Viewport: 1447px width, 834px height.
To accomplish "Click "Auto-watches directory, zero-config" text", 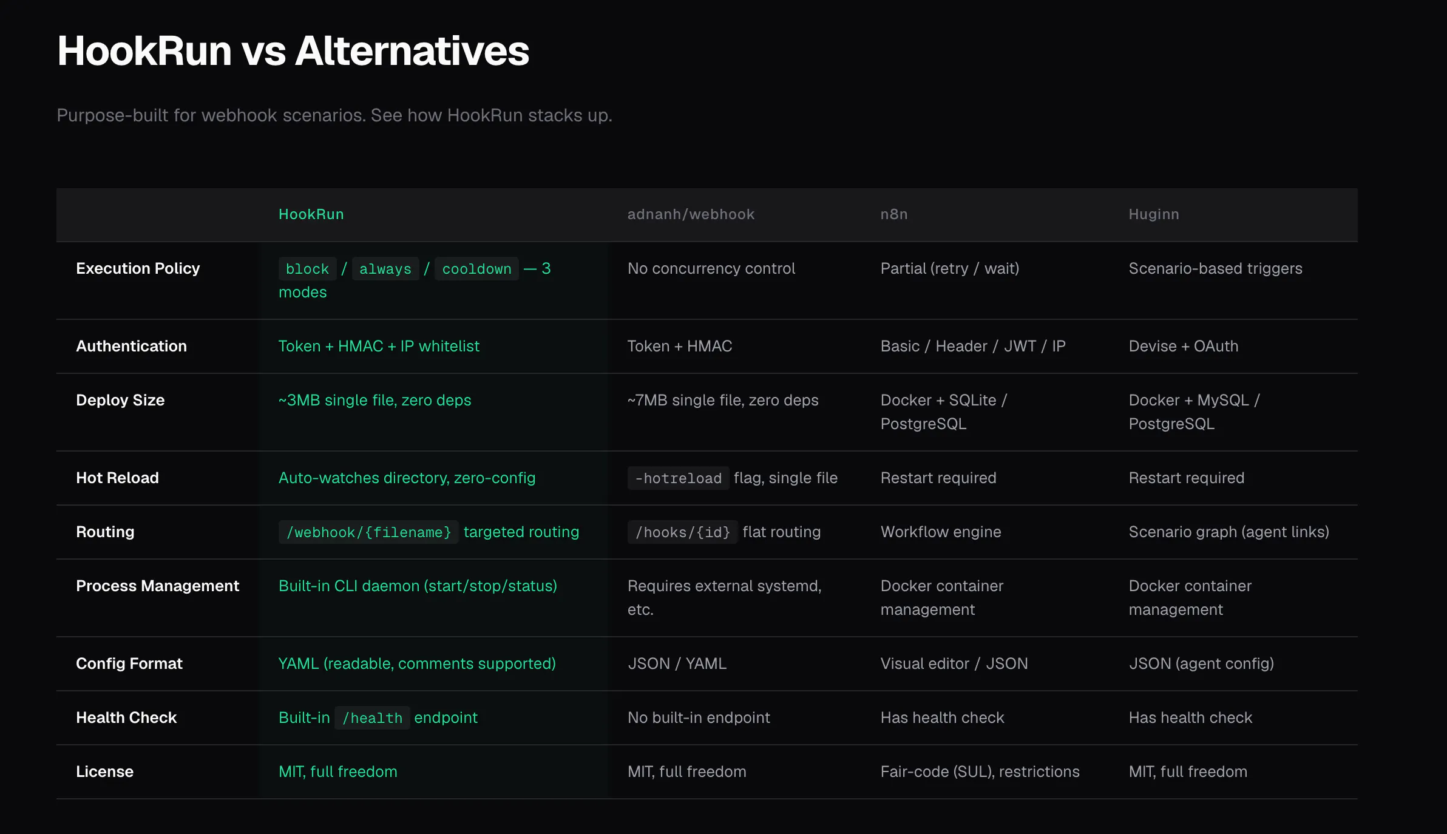I will point(407,478).
